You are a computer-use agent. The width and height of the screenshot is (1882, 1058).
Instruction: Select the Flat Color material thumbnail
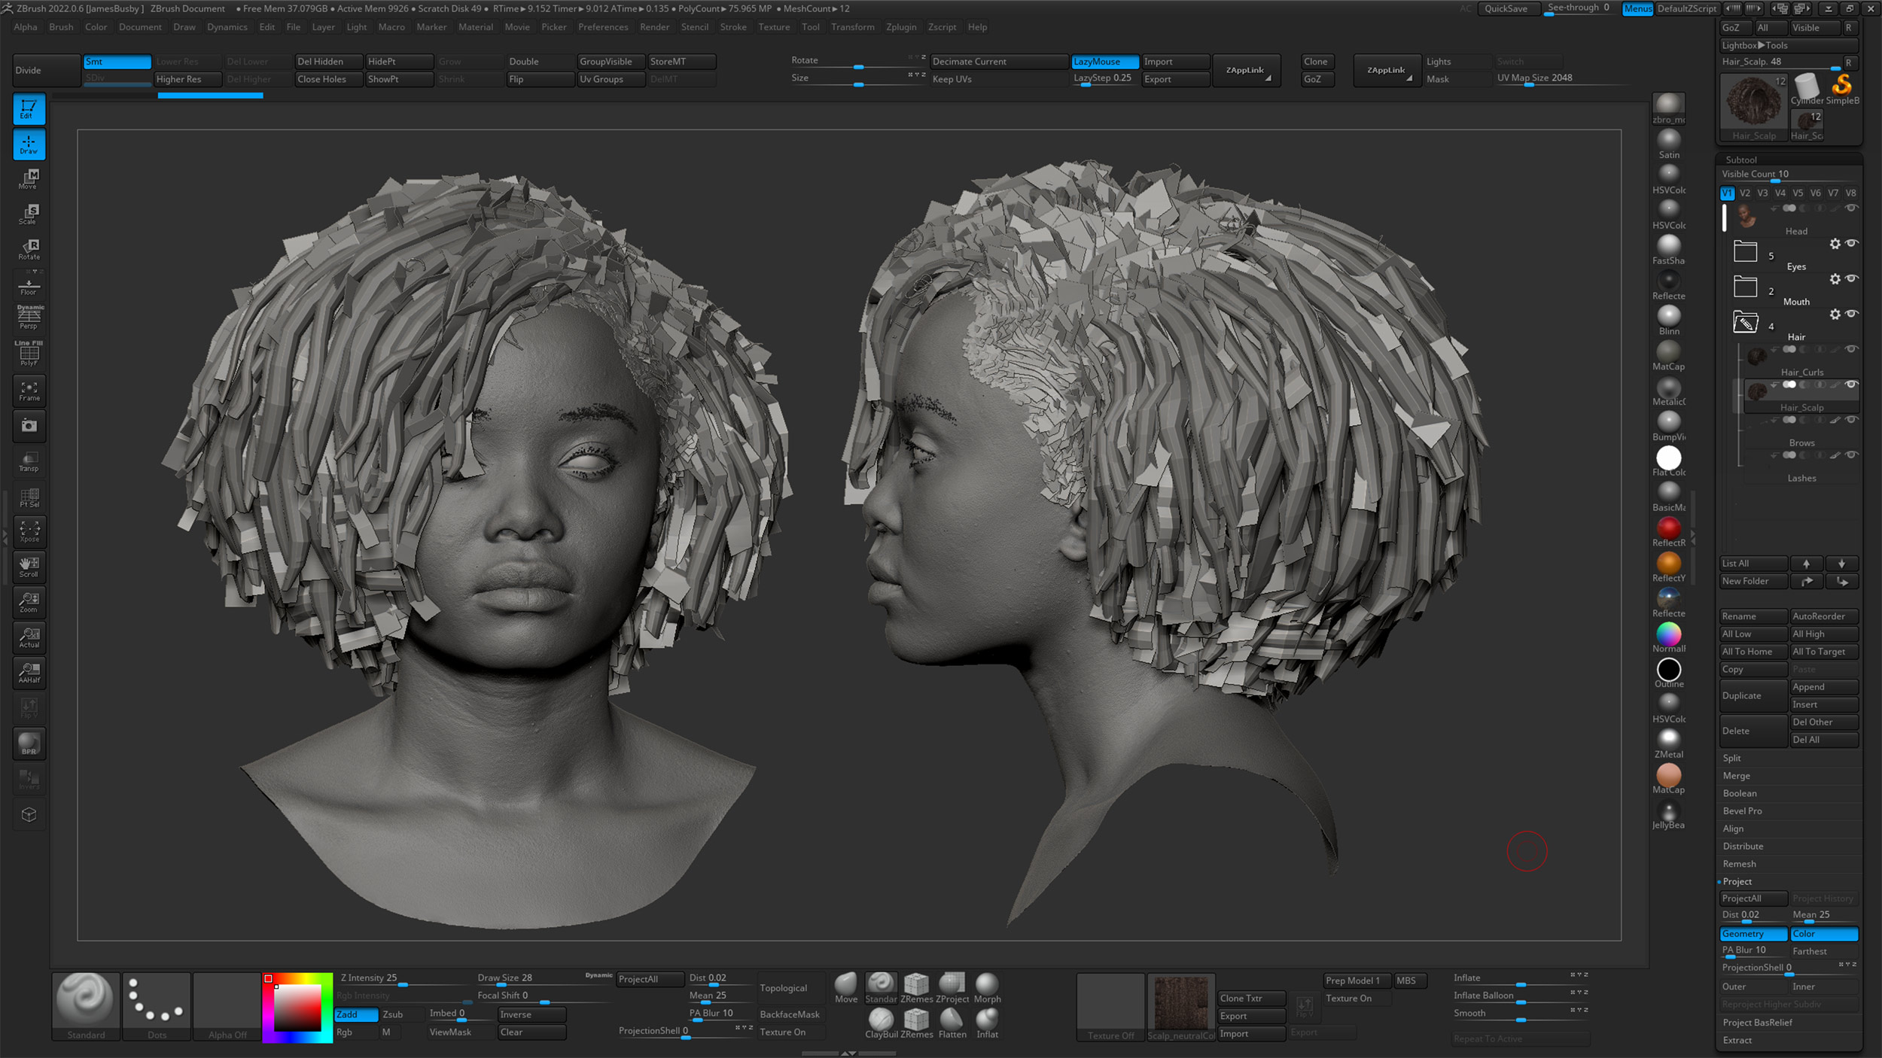pos(1669,457)
